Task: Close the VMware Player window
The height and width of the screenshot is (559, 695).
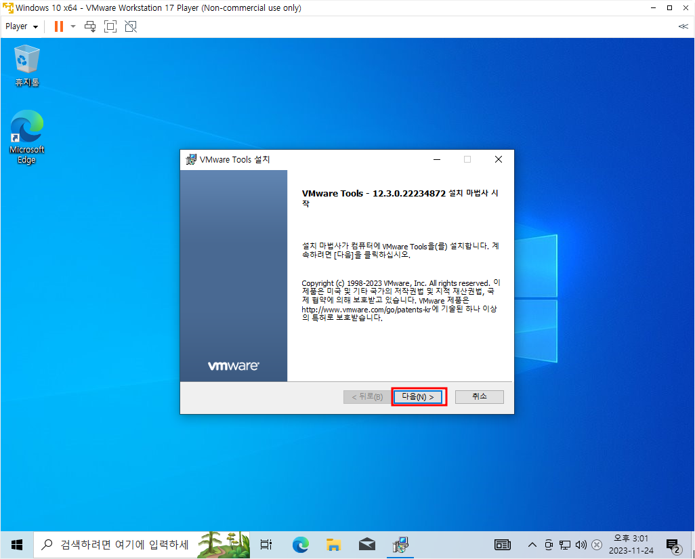Action: (x=686, y=8)
